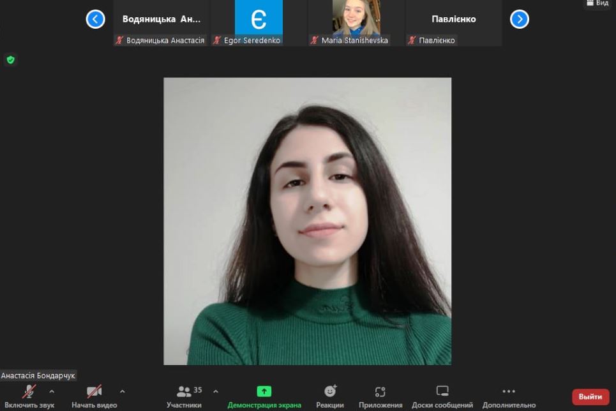Expand the participants options arrow

pyautogui.click(x=216, y=391)
